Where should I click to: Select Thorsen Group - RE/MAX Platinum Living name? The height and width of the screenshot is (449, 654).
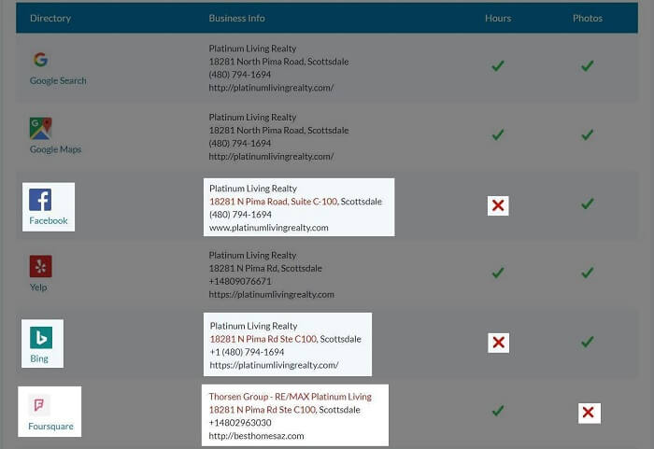coord(291,397)
